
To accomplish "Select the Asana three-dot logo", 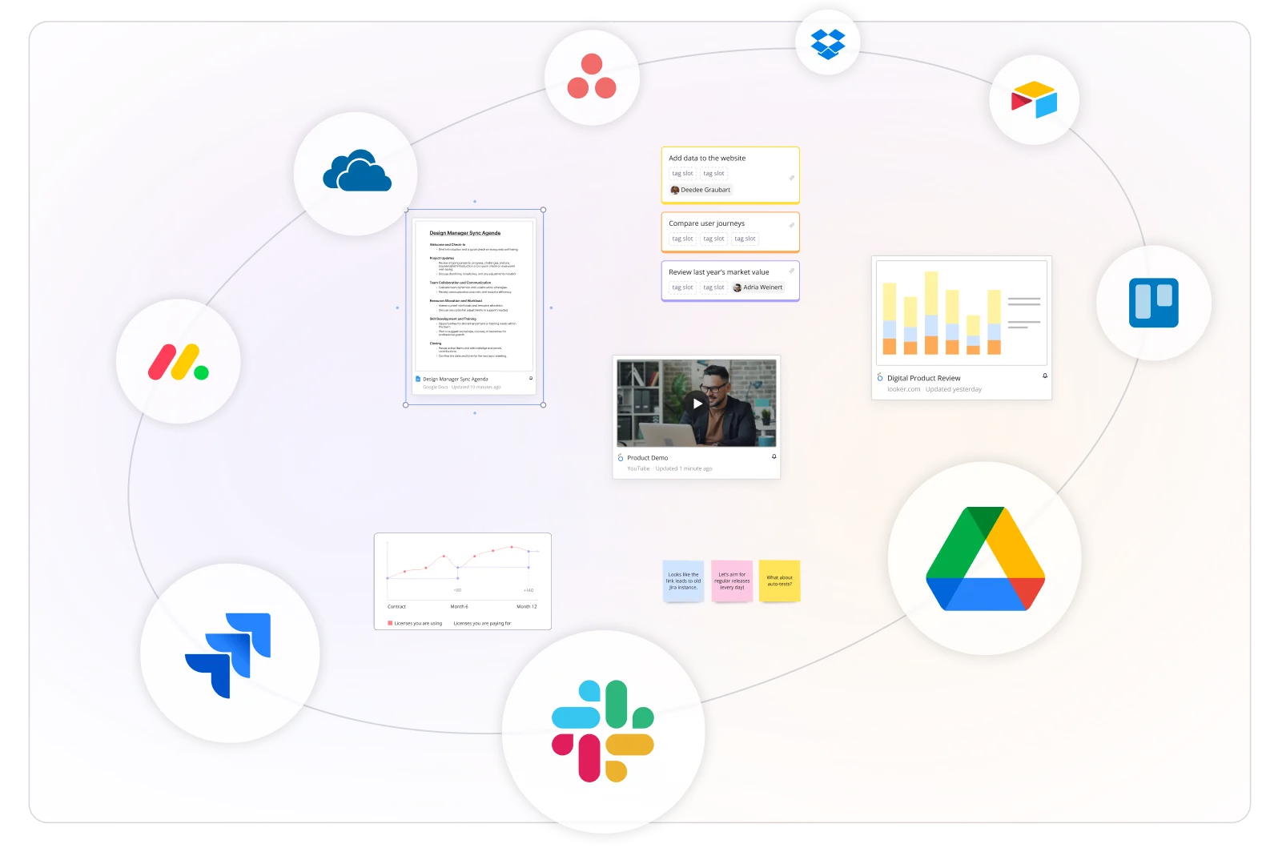I will (592, 77).
